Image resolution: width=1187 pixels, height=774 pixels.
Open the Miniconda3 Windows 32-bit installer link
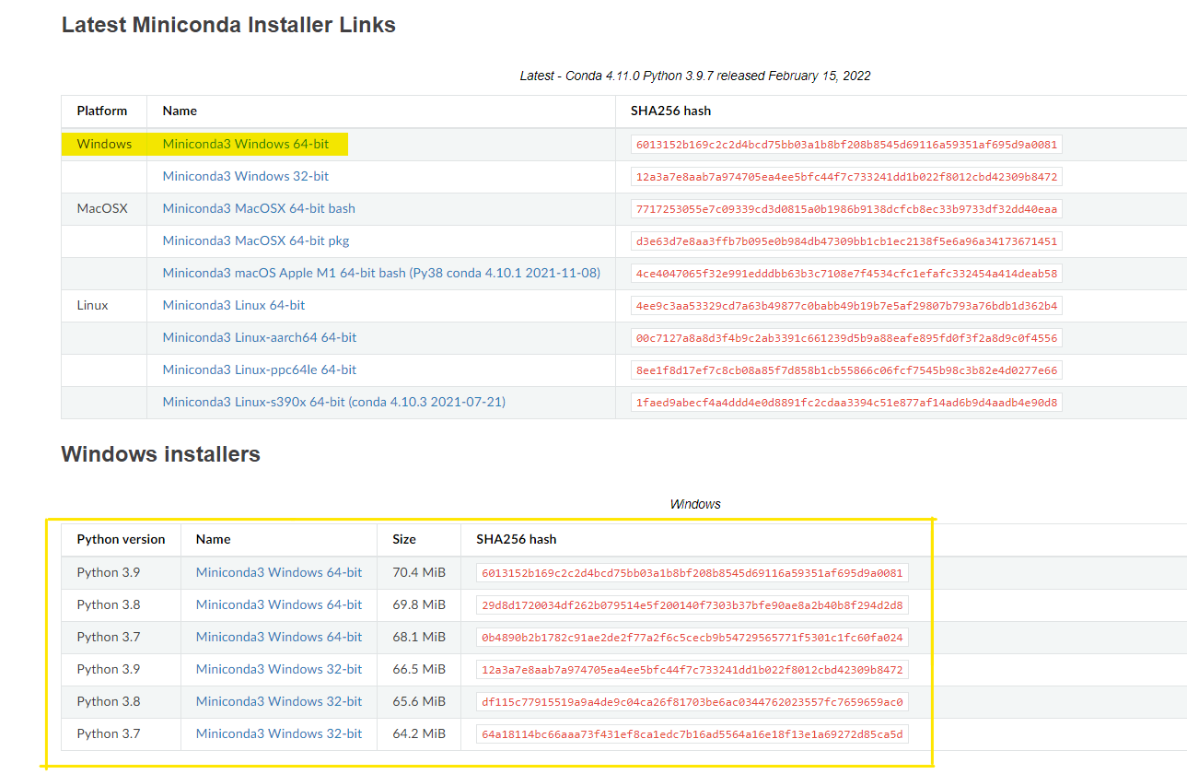(245, 176)
